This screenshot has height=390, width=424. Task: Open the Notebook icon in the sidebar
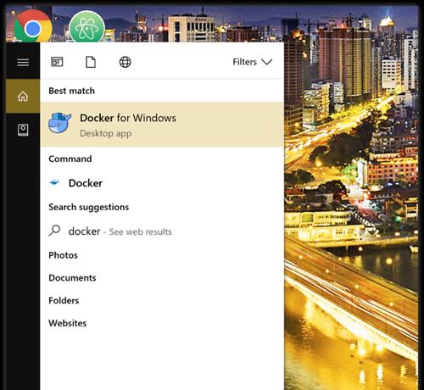pyautogui.click(x=23, y=130)
